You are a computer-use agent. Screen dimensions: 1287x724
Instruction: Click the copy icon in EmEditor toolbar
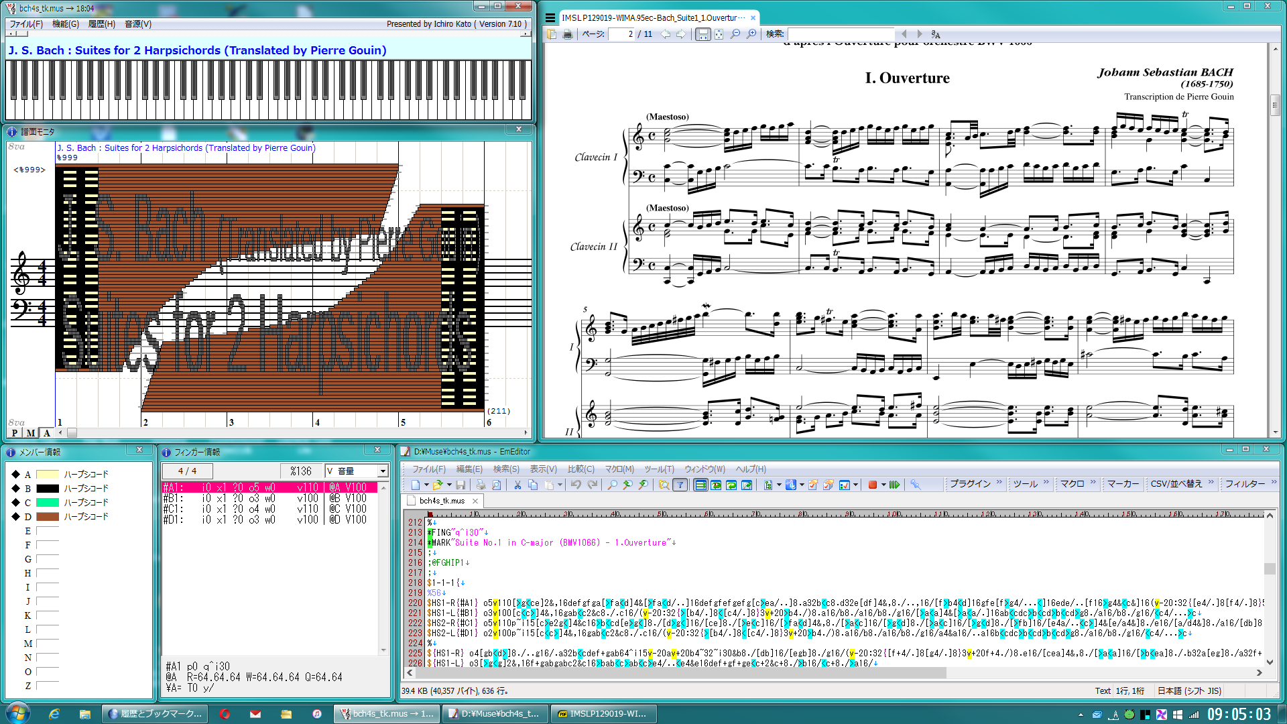coord(533,485)
